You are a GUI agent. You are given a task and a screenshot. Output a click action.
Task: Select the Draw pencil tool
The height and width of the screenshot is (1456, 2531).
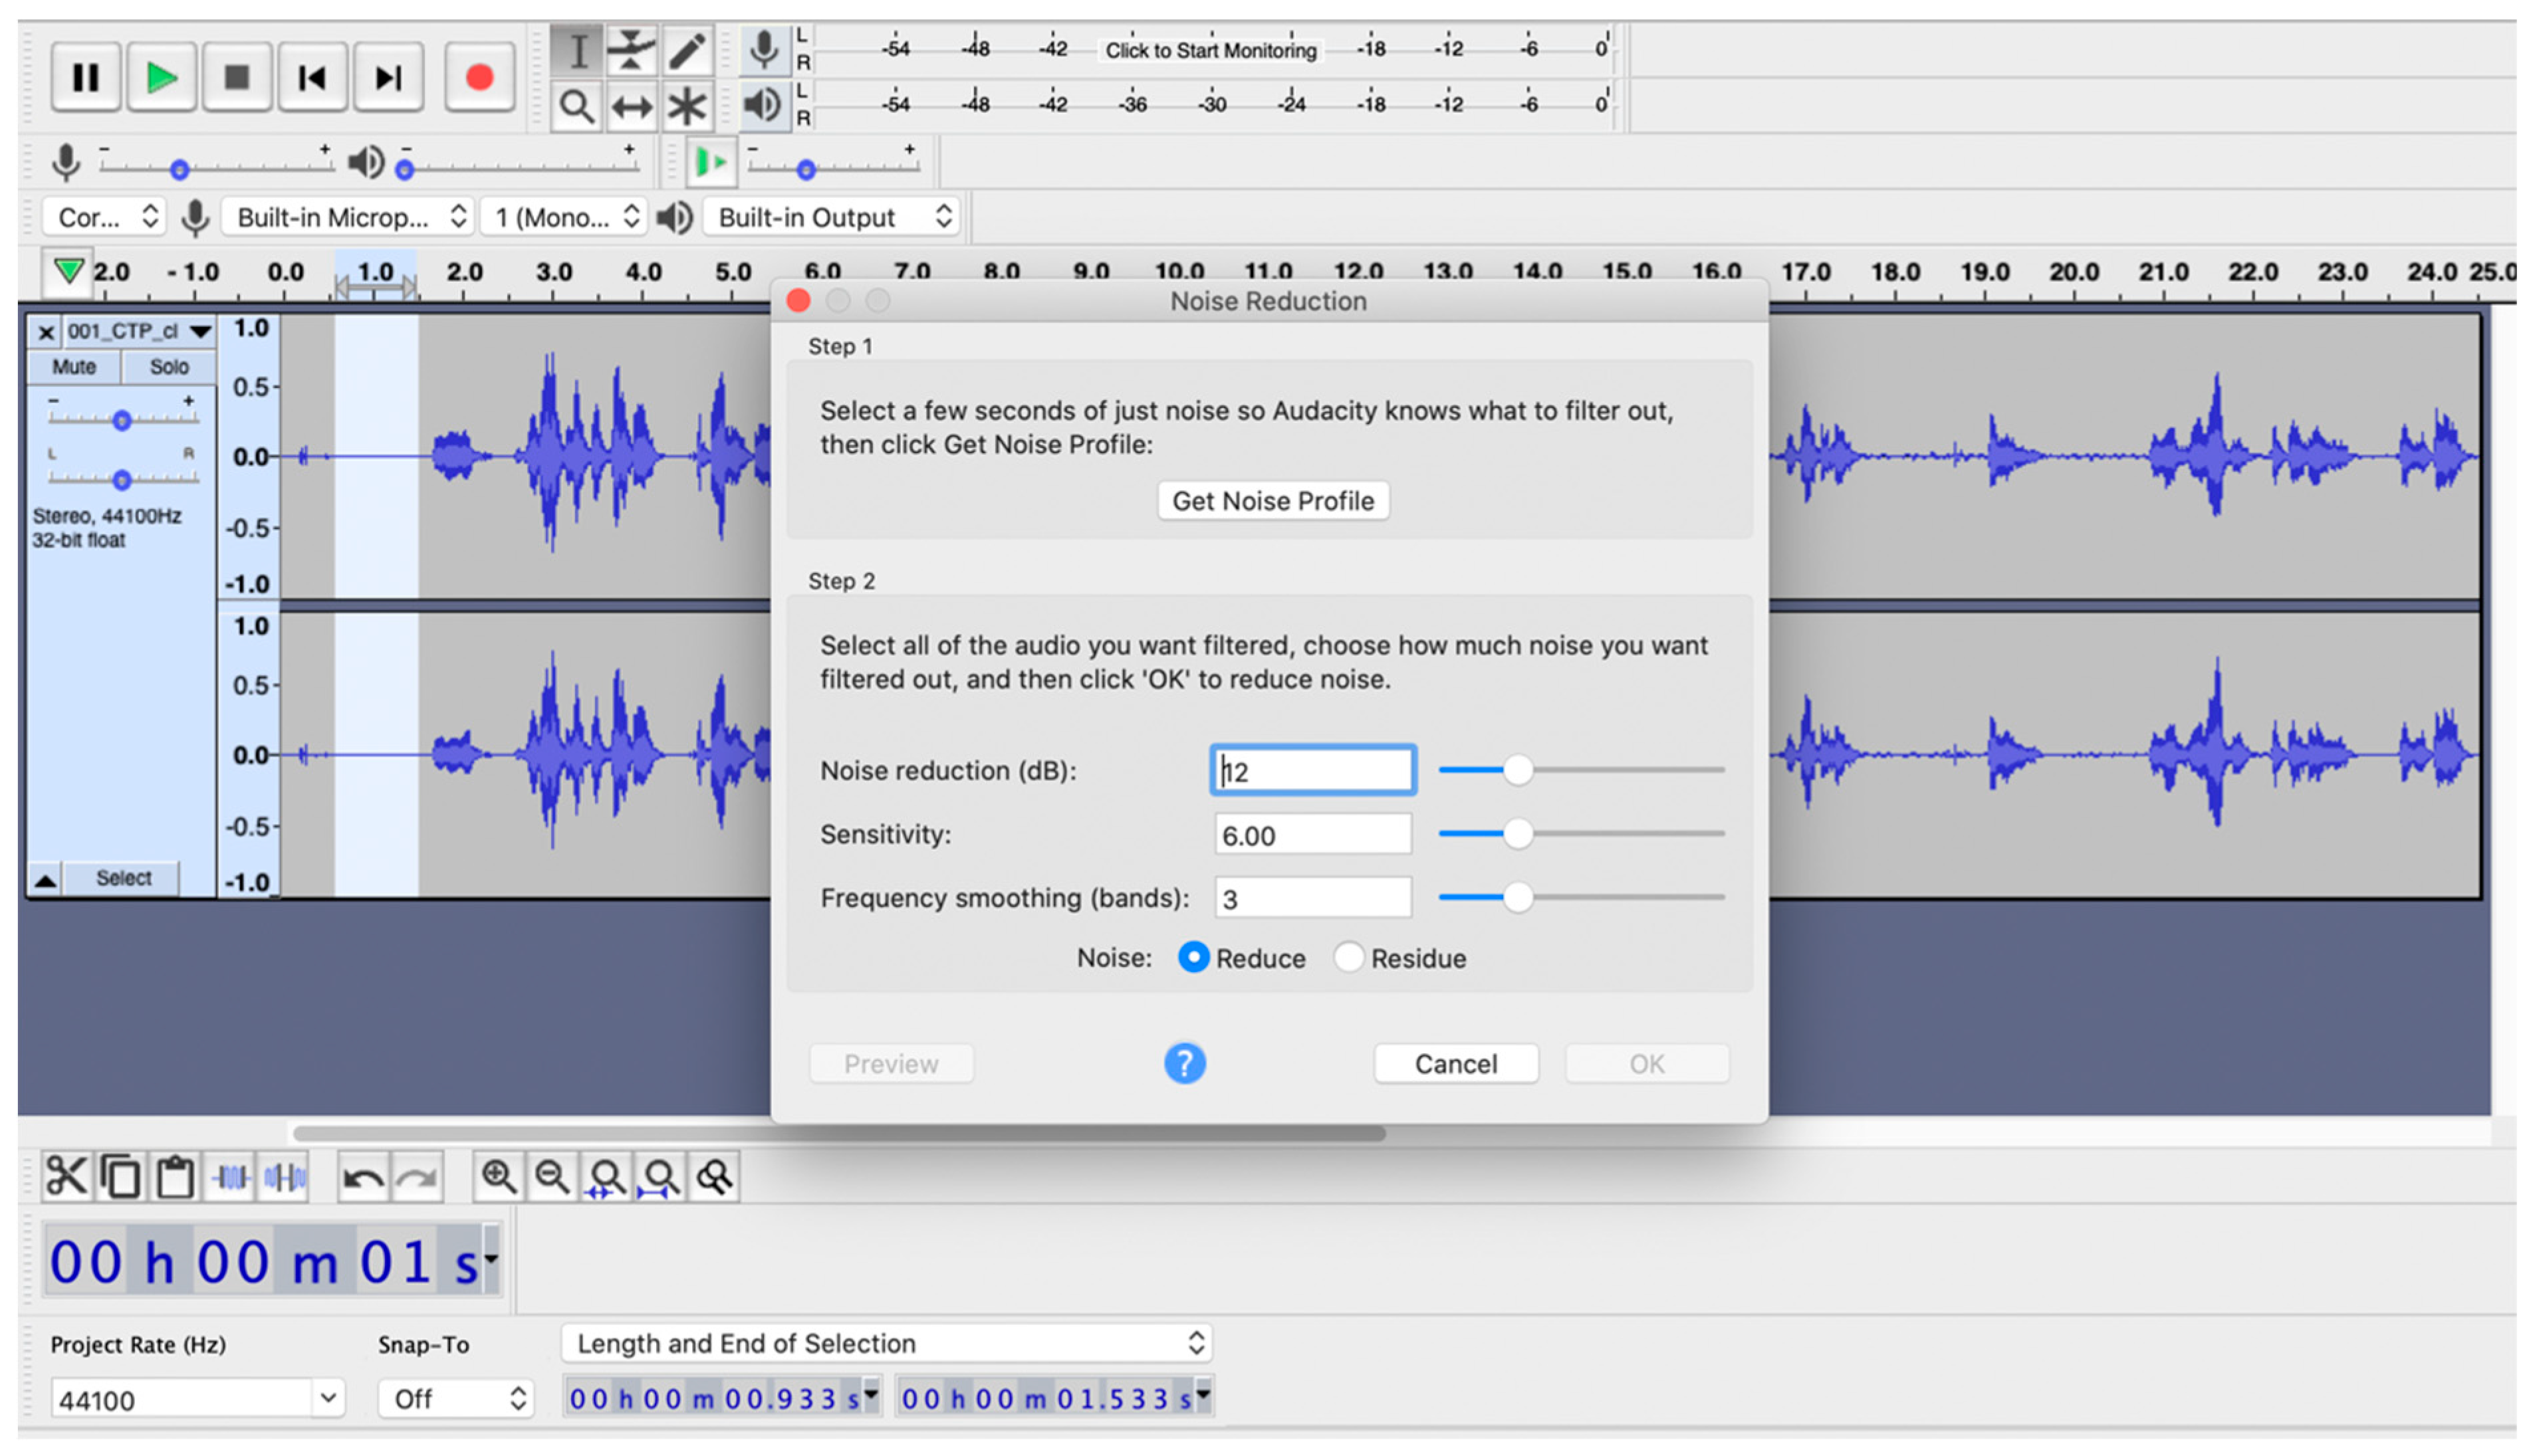coord(686,50)
